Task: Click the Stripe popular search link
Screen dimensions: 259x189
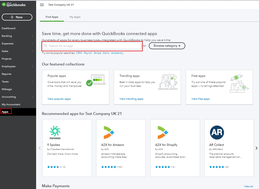Action: (97, 53)
